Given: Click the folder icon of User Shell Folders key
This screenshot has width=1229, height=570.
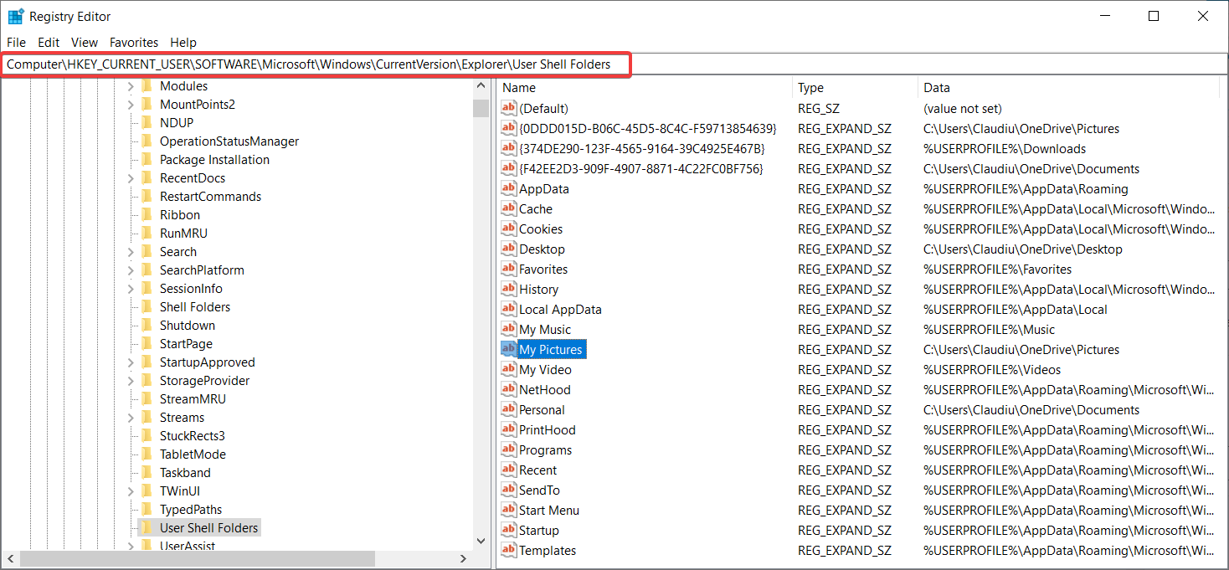Looking at the screenshot, I should click(147, 527).
